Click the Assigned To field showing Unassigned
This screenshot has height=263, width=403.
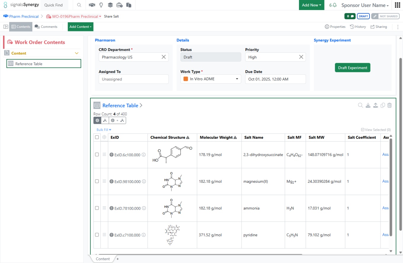pyautogui.click(x=134, y=79)
